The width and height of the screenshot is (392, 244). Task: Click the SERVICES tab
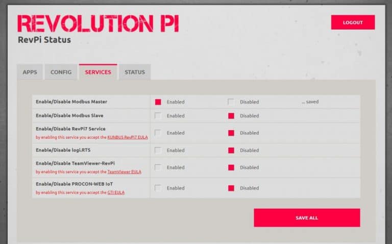[x=98, y=72]
